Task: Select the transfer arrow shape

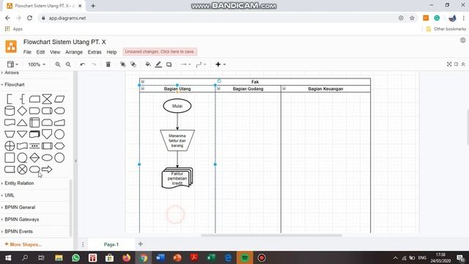Action: pos(47,169)
